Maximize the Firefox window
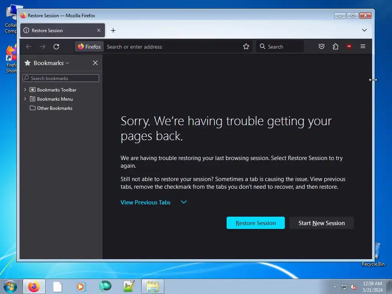 click(353, 15)
